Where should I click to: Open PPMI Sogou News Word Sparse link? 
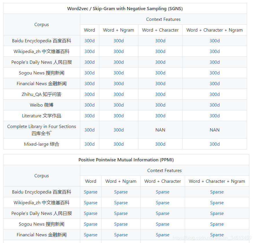coord(91,224)
